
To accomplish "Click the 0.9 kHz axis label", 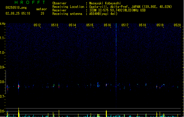I will 2,67.
